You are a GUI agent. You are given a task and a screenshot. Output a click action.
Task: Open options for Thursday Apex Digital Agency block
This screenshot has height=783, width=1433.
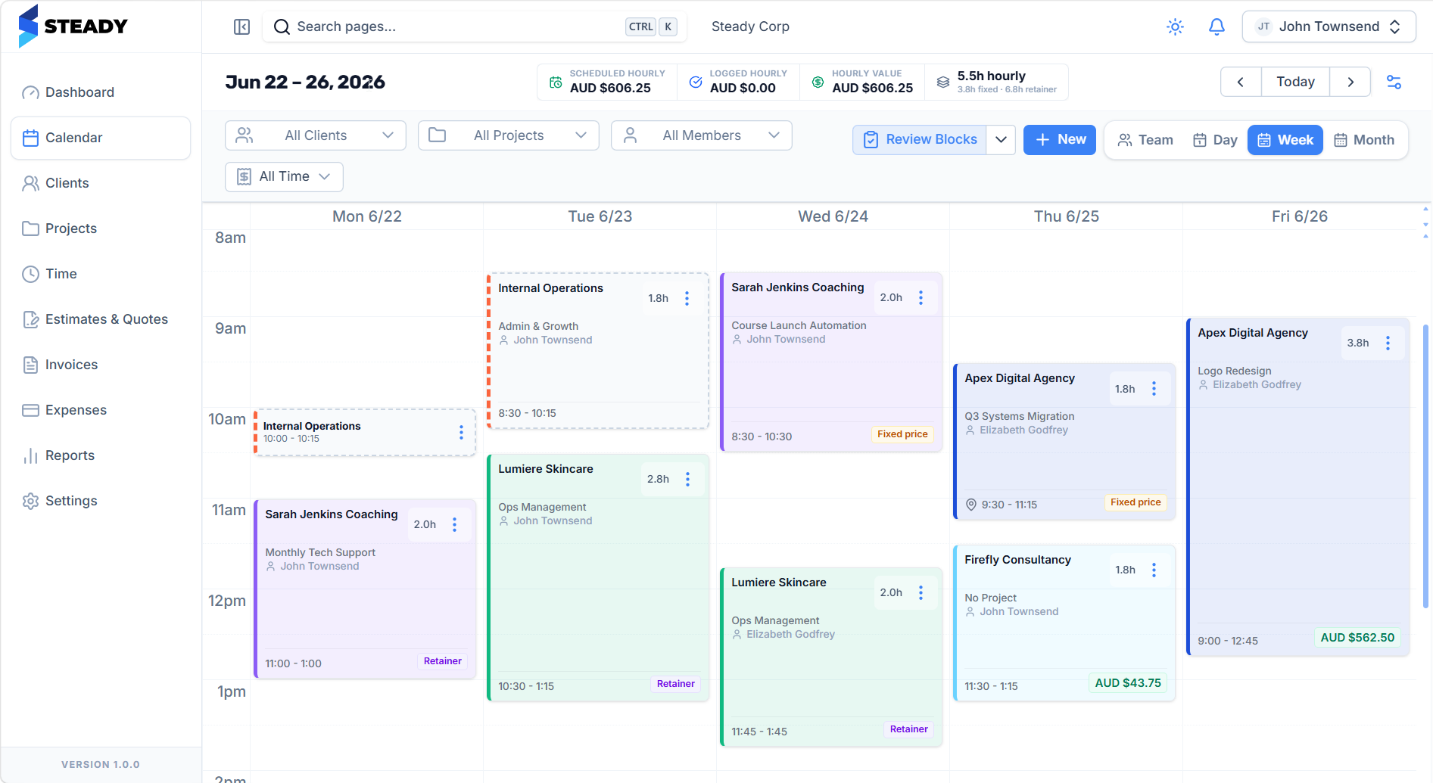pyautogui.click(x=1154, y=389)
